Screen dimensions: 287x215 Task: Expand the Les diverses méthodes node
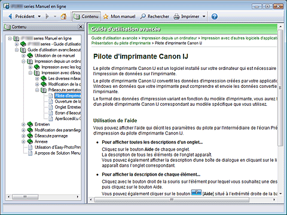(x=37, y=79)
